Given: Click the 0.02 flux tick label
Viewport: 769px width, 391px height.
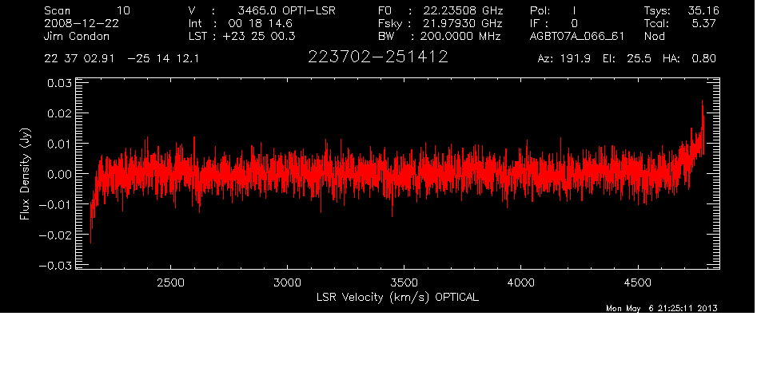Looking at the screenshot, I should pos(59,113).
